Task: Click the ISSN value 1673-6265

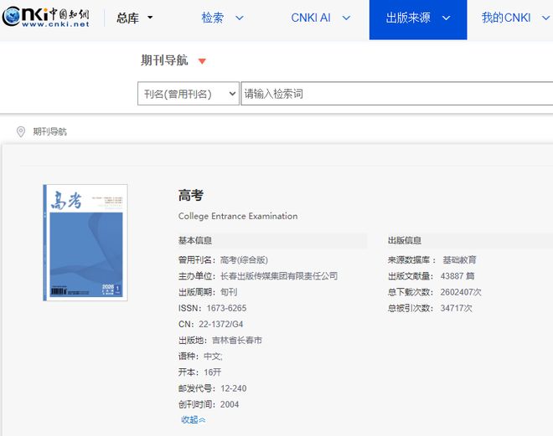Action: coord(226,308)
